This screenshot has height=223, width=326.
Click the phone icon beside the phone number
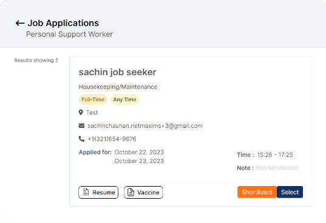(81, 139)
